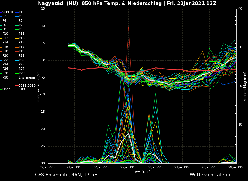Click the 850 hPa Temp. (°C) axis title

coord(39,86)
